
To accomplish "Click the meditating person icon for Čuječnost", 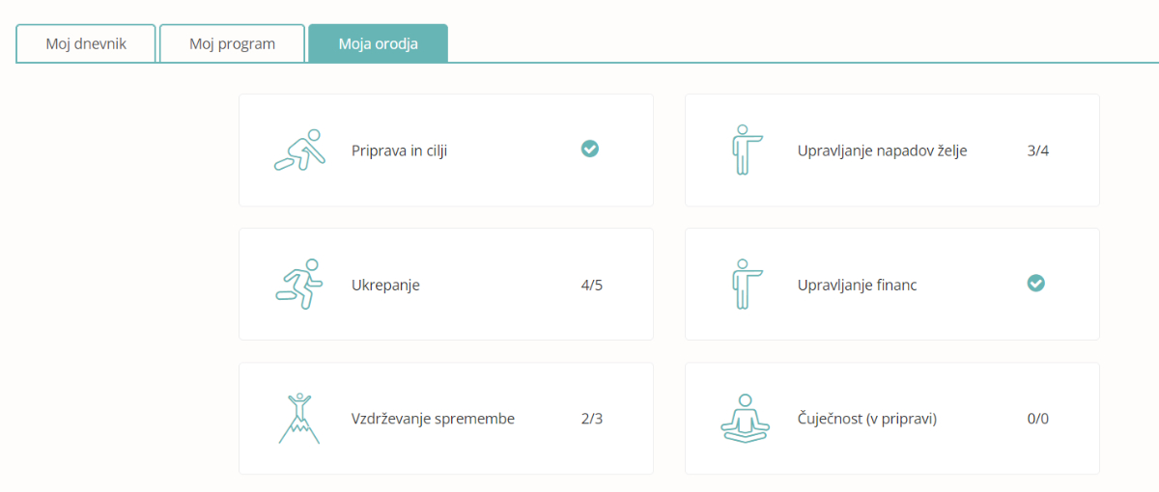I will pyautogui.click(x=745, y=418).
